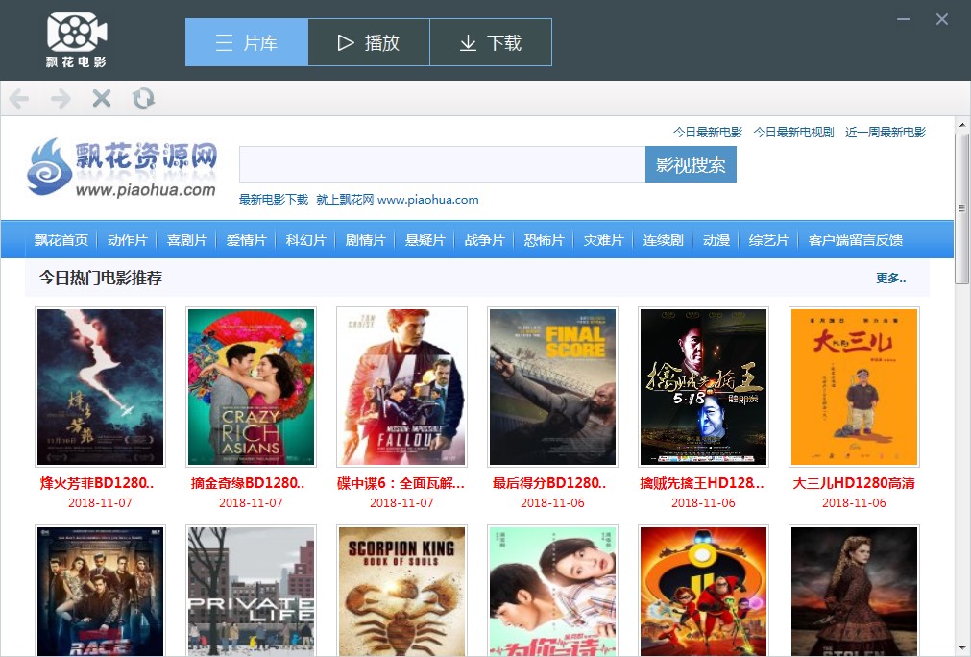Open the 烽火芳菲 movie poster
This screenshot has height=657, width=971.
100,387
